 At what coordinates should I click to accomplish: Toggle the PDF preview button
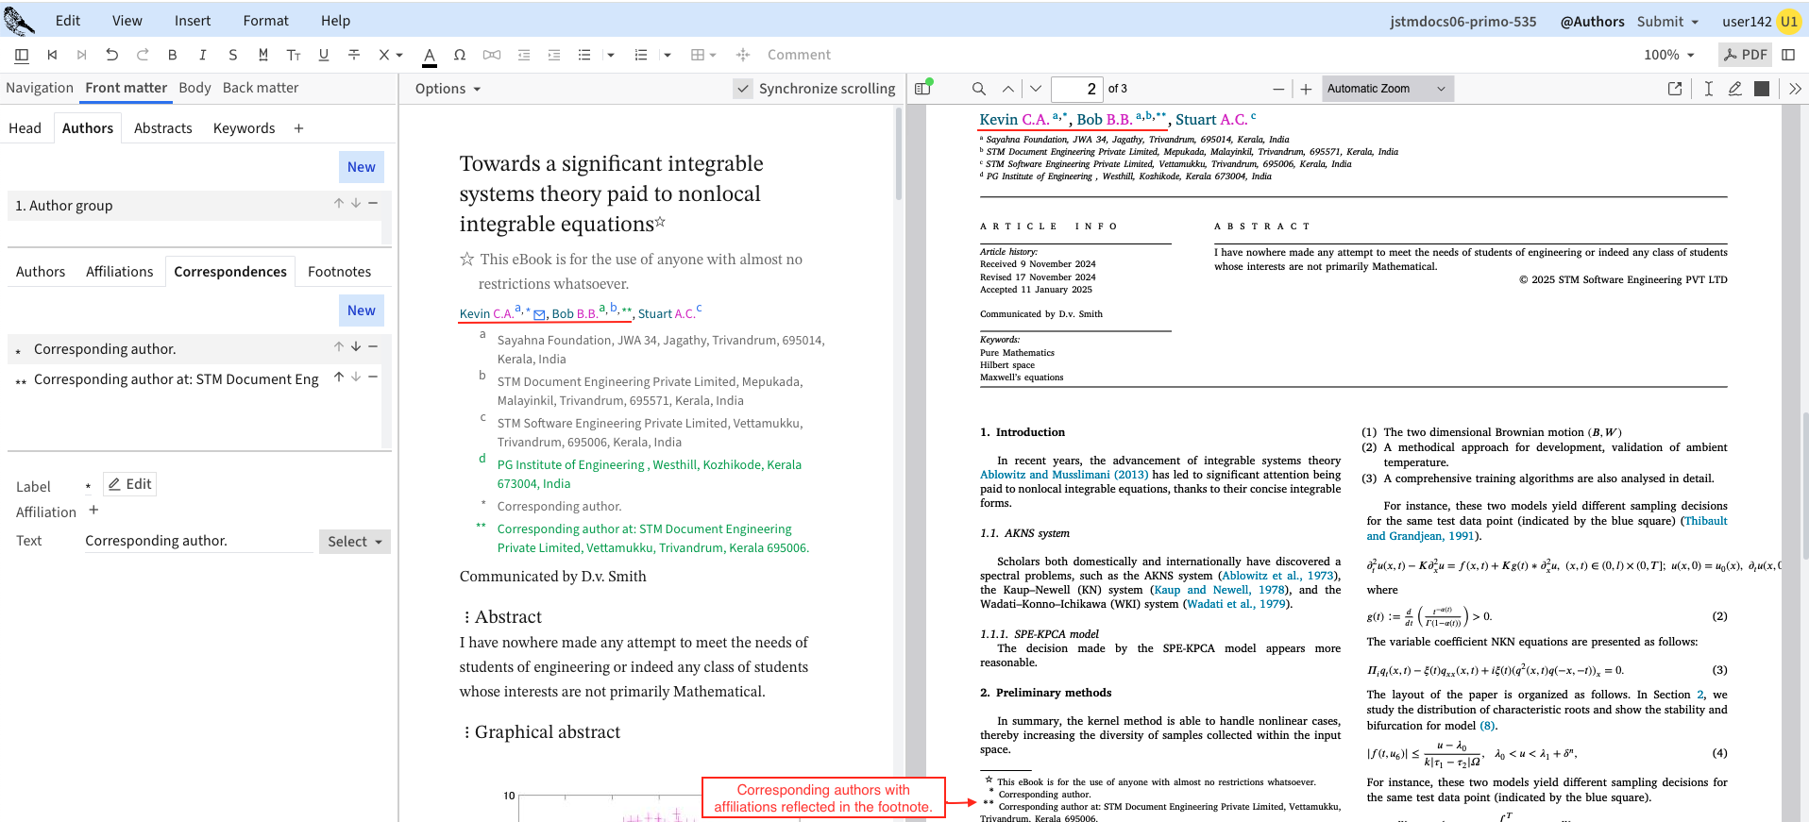point(1744,55)
